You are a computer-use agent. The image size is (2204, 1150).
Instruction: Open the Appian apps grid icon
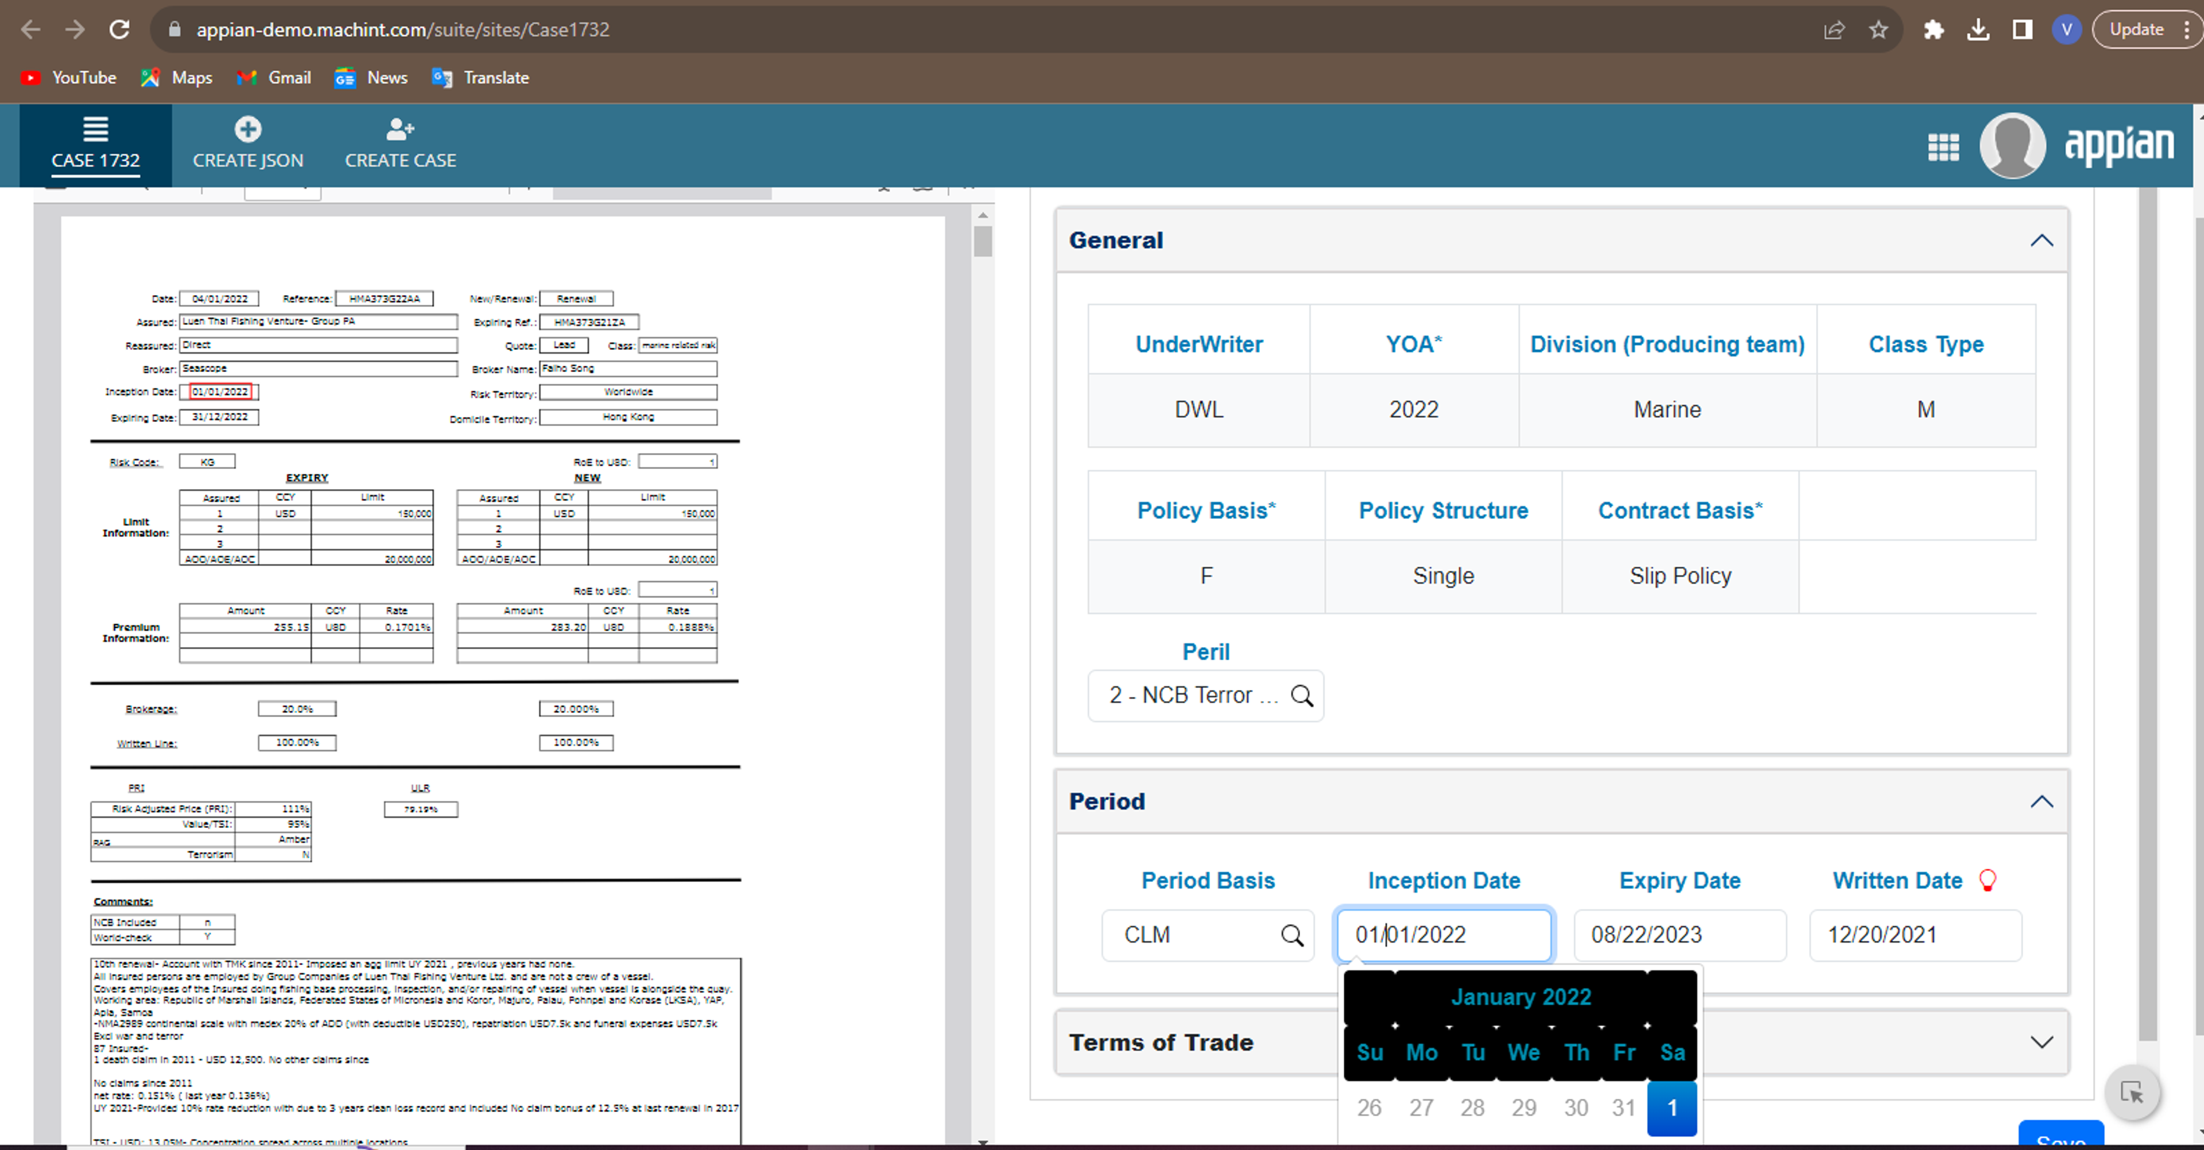click(1943, 147)
